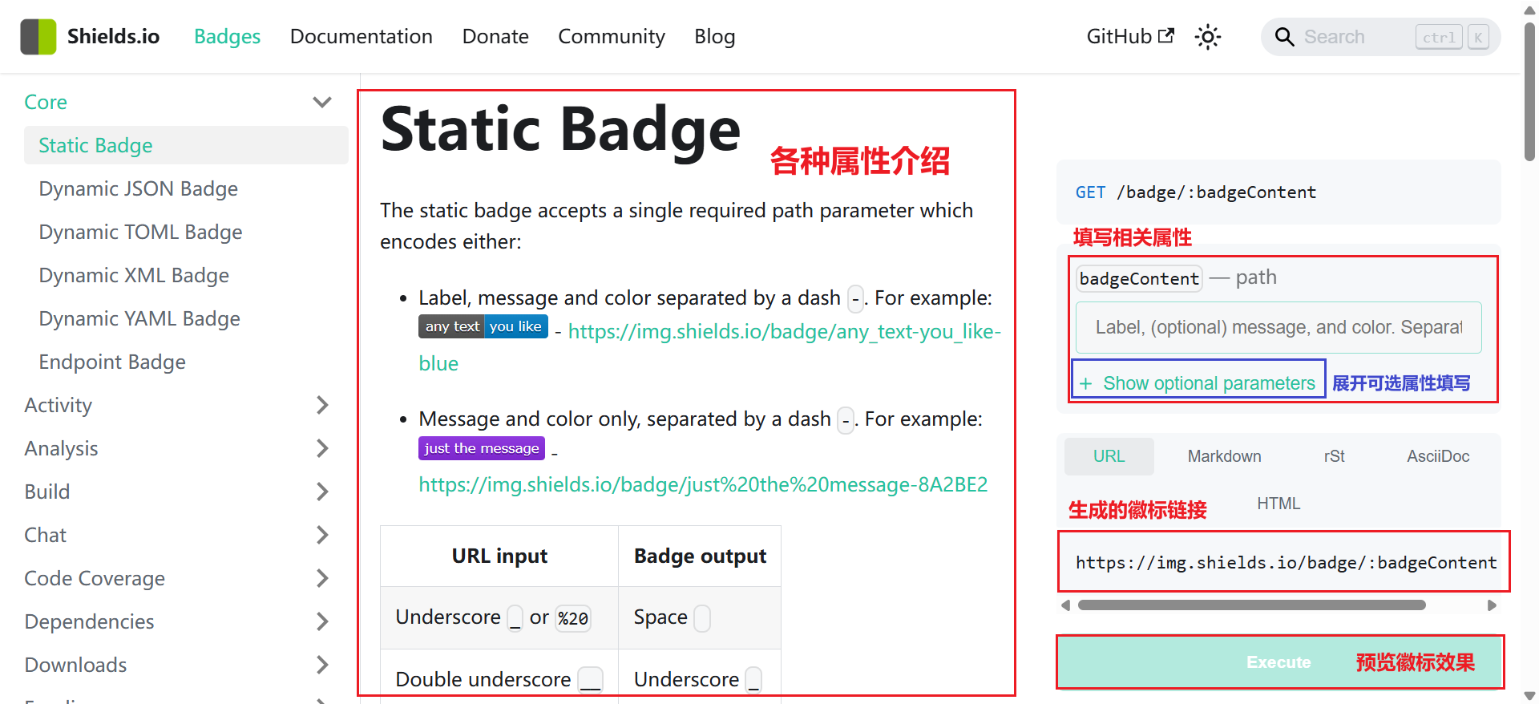Click the Shields.io site title

pyautogui.click(x=113, y=37)
